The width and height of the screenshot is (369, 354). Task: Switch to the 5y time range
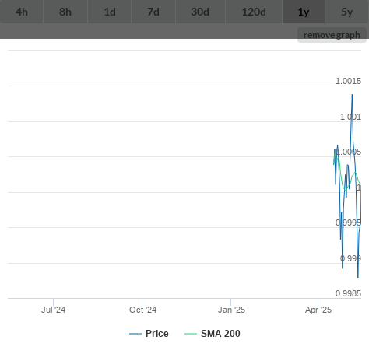pyautogui.click(x=347, y=12)
